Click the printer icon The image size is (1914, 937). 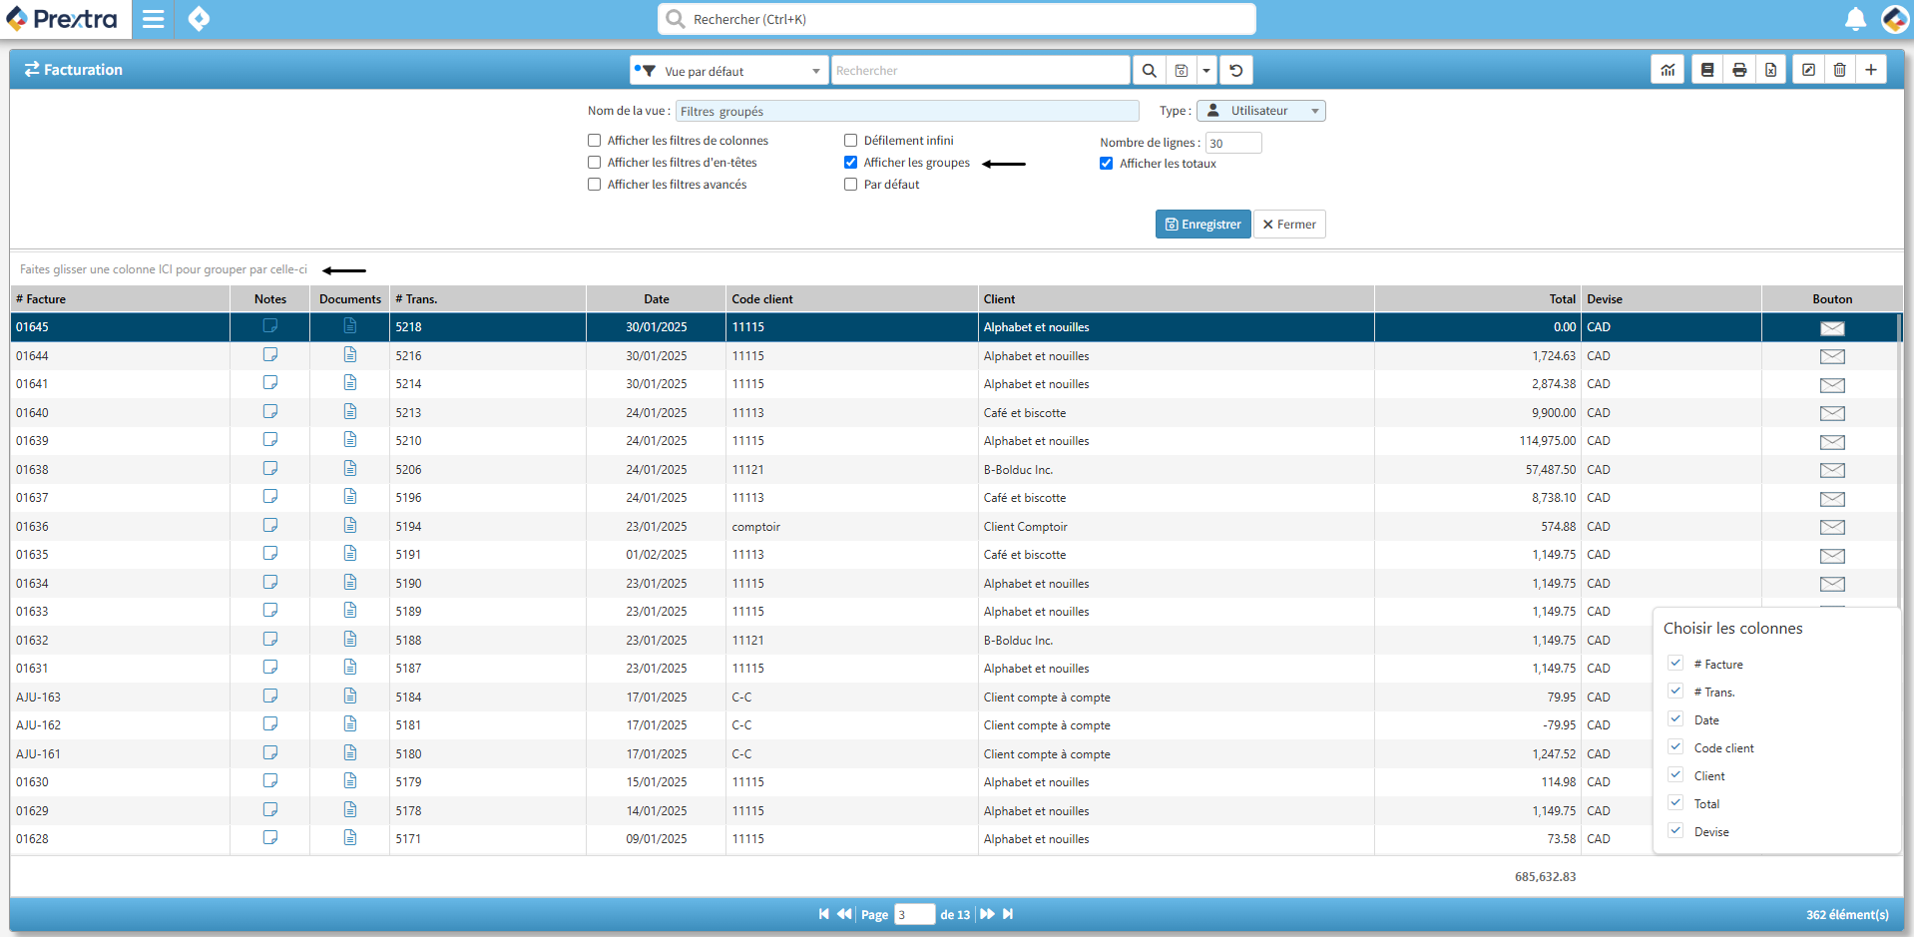(x=1739, y=70)
